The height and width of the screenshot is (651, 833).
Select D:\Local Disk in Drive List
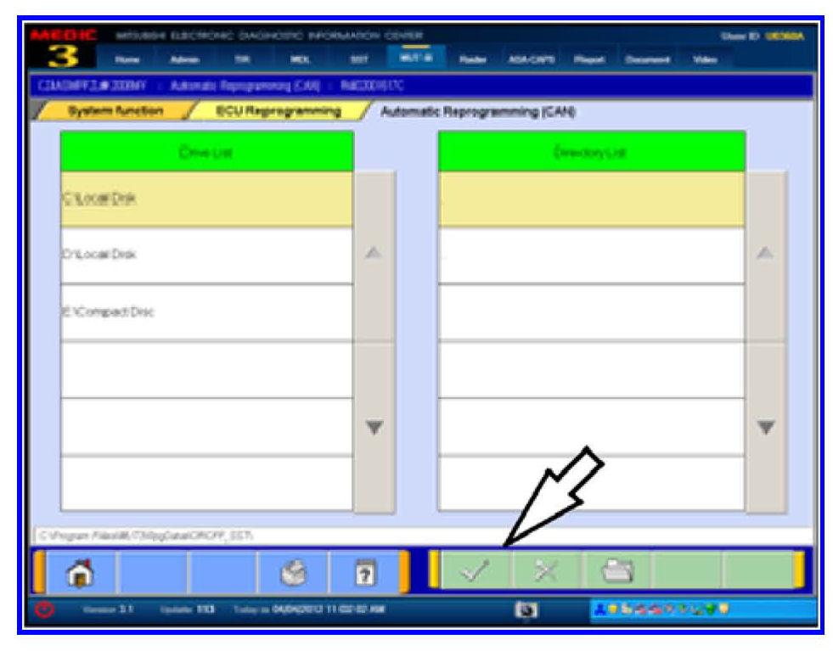click(x=206, y=255)
